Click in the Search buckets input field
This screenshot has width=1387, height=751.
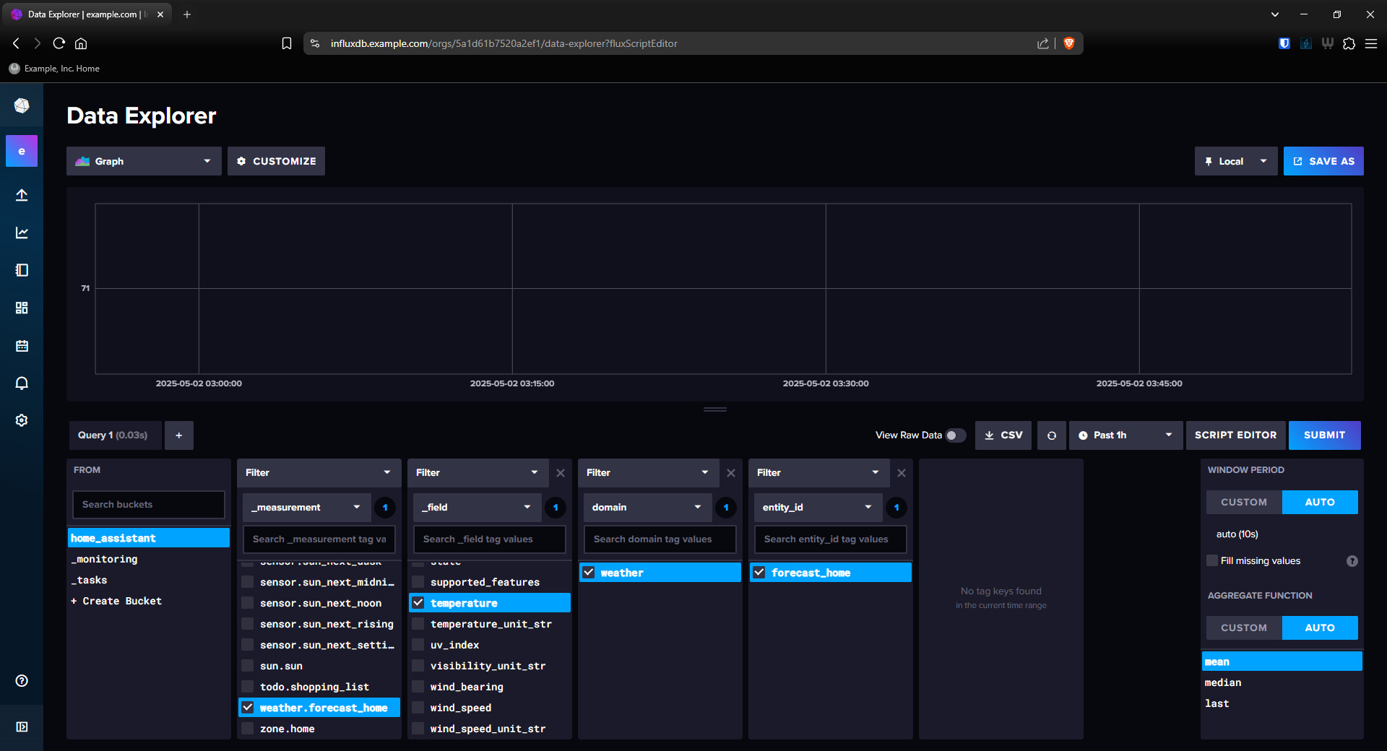[x=149, y=504]
